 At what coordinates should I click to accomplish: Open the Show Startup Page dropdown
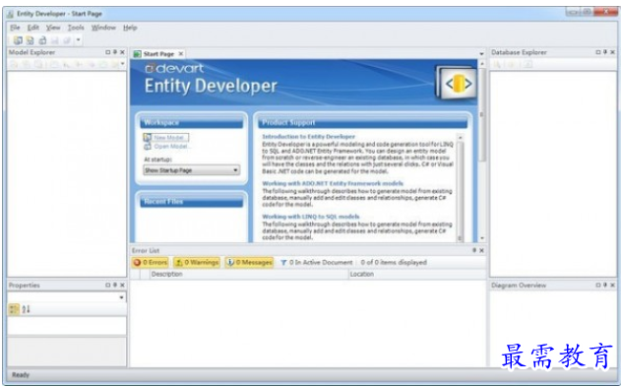point(192,170)
